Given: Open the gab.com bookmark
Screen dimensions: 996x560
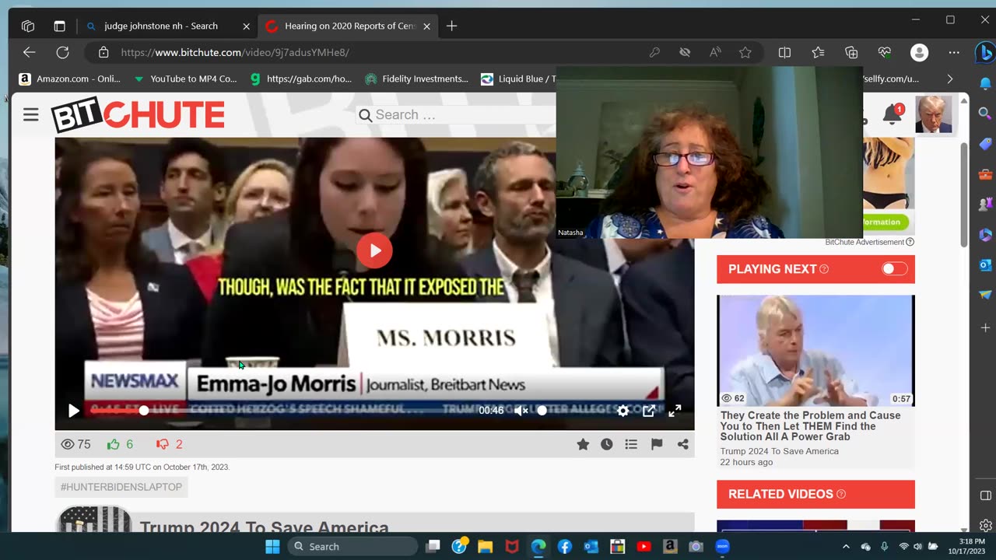Looking at the screenshot, I should pyautogui.click(x=300, y=79).
